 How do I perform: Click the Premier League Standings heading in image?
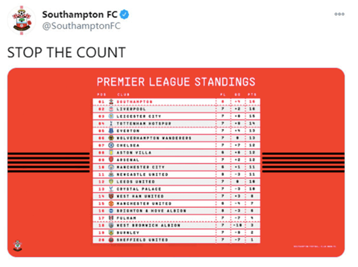pyautogui.click(x=176, y=82)
